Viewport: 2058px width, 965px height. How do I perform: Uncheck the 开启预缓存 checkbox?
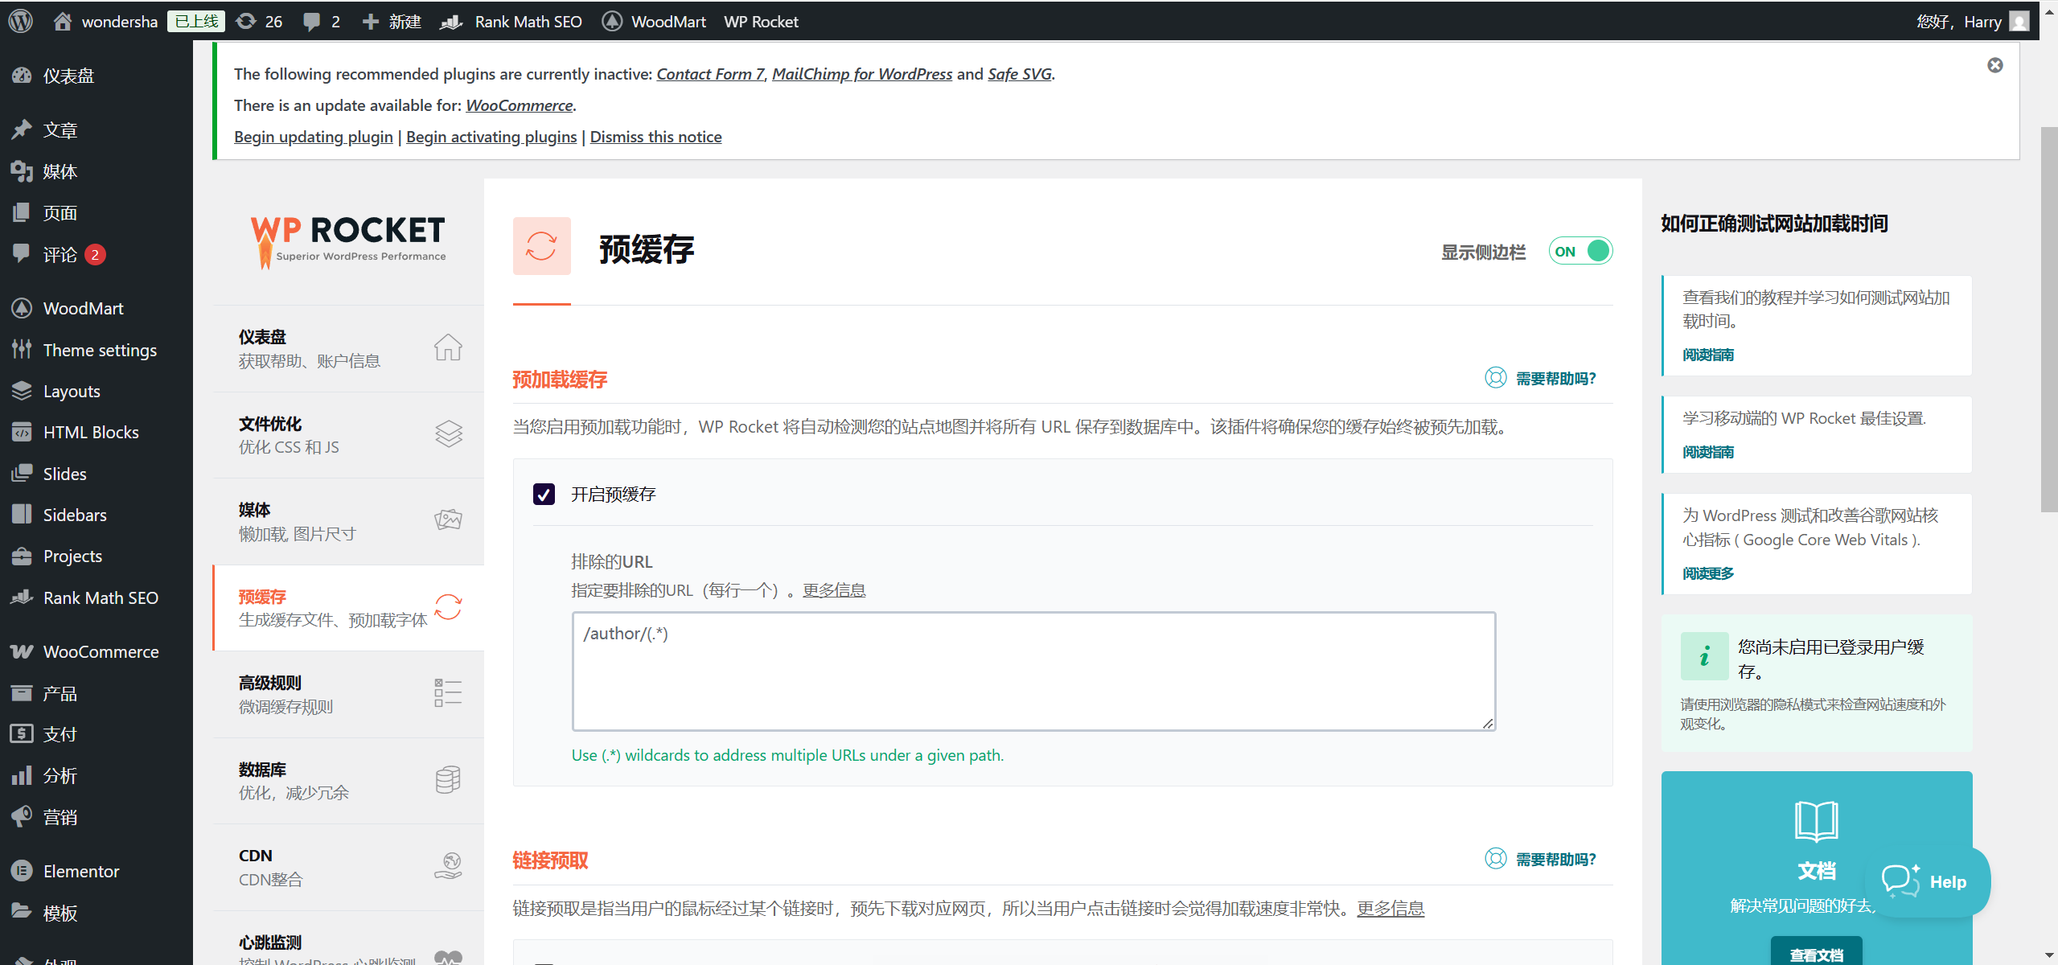tap(544, 494)
